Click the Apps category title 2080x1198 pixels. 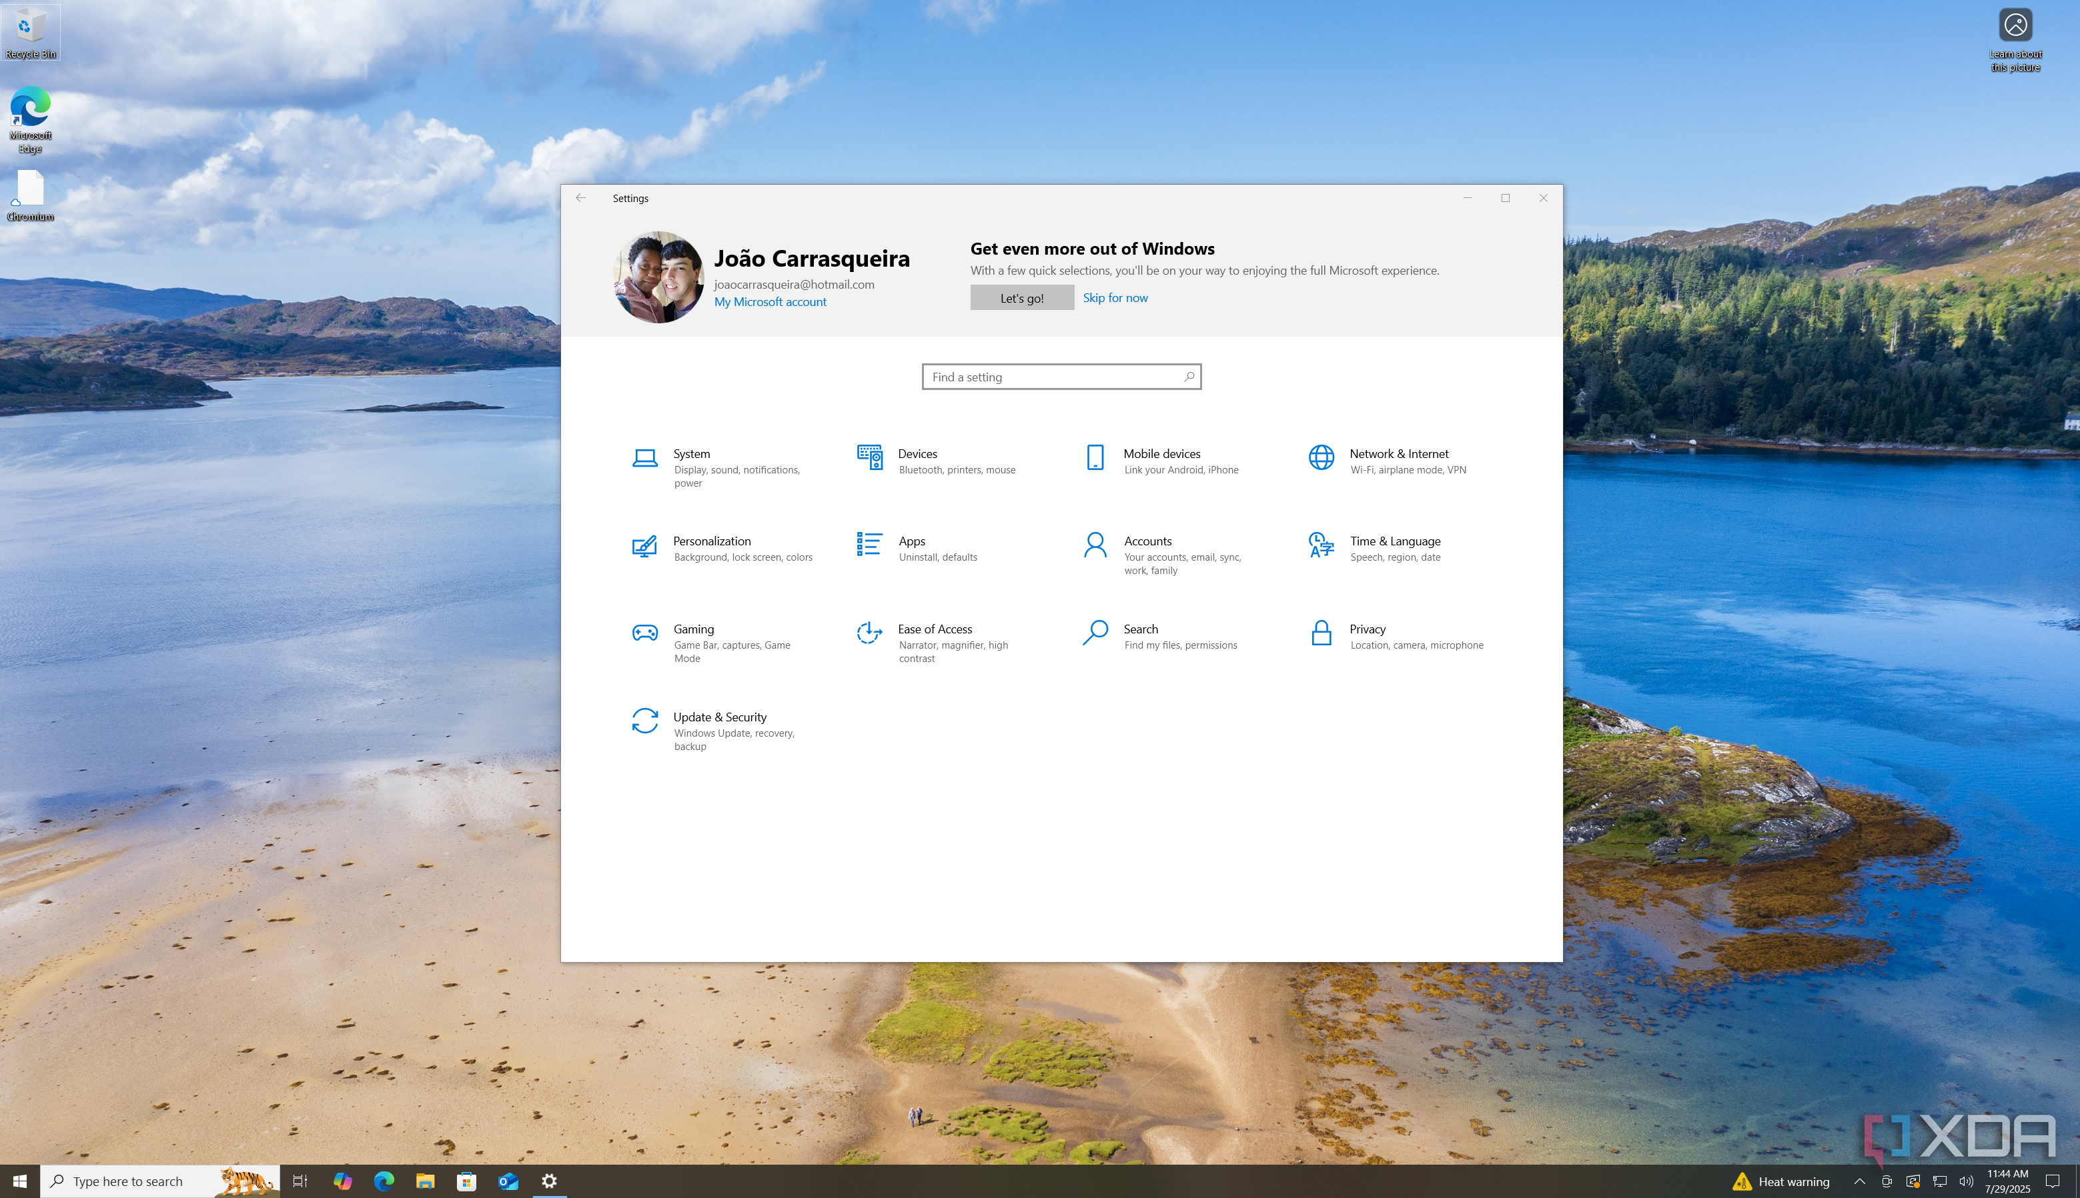(x=911, y=541)
